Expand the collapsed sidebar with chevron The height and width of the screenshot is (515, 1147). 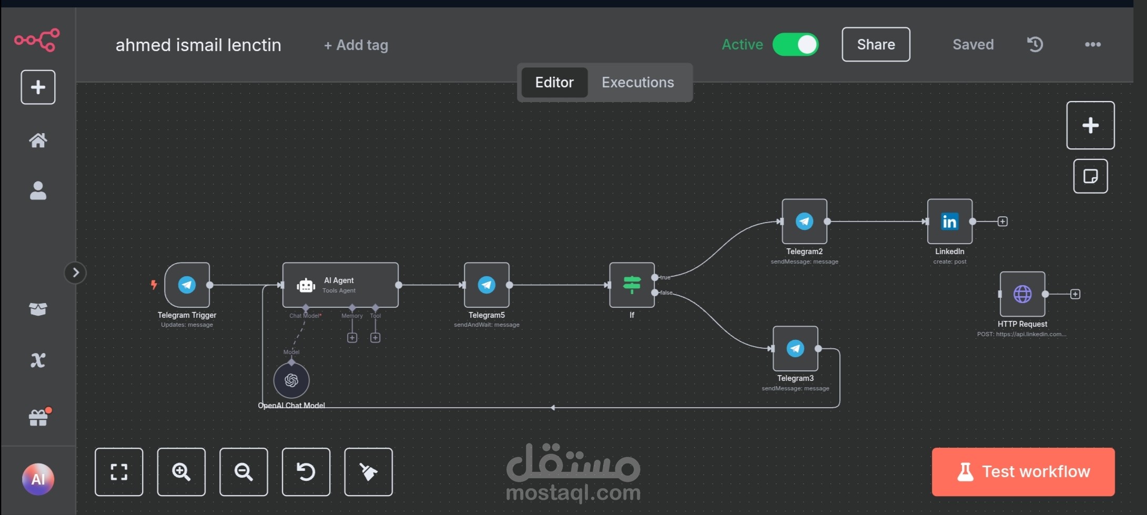click(75, 272)
